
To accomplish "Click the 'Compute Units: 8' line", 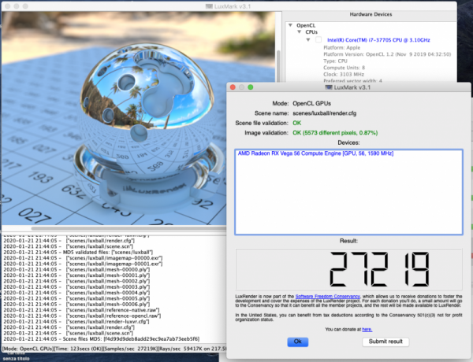I will 344,68.
